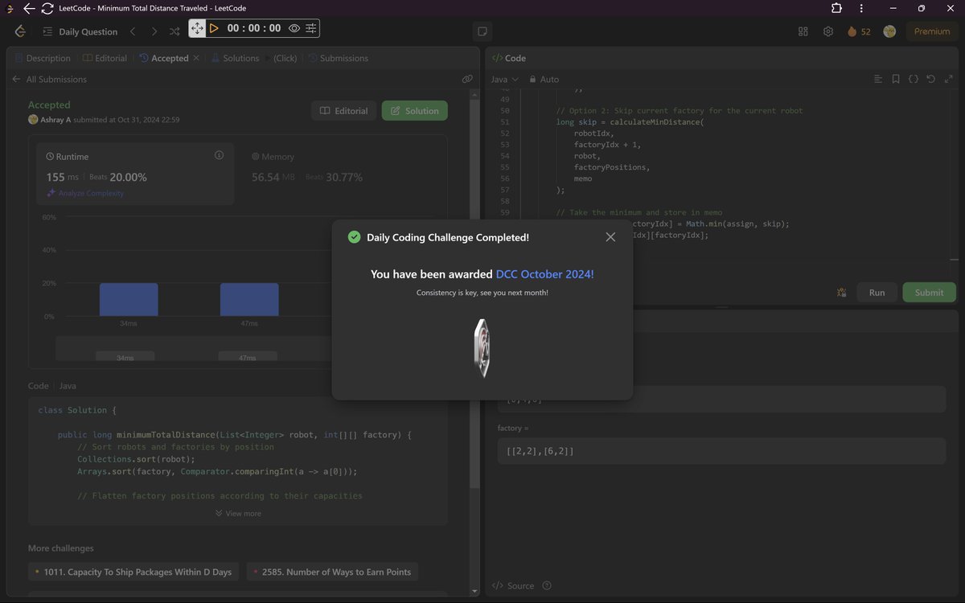The width and height of the screenshot is (965, 603).
Task: Close the Accepted tab
Action: click(x=196, y=58)
